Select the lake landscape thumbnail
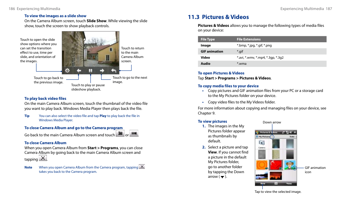This screenshot has height=210, width=341. pos(262,176)
